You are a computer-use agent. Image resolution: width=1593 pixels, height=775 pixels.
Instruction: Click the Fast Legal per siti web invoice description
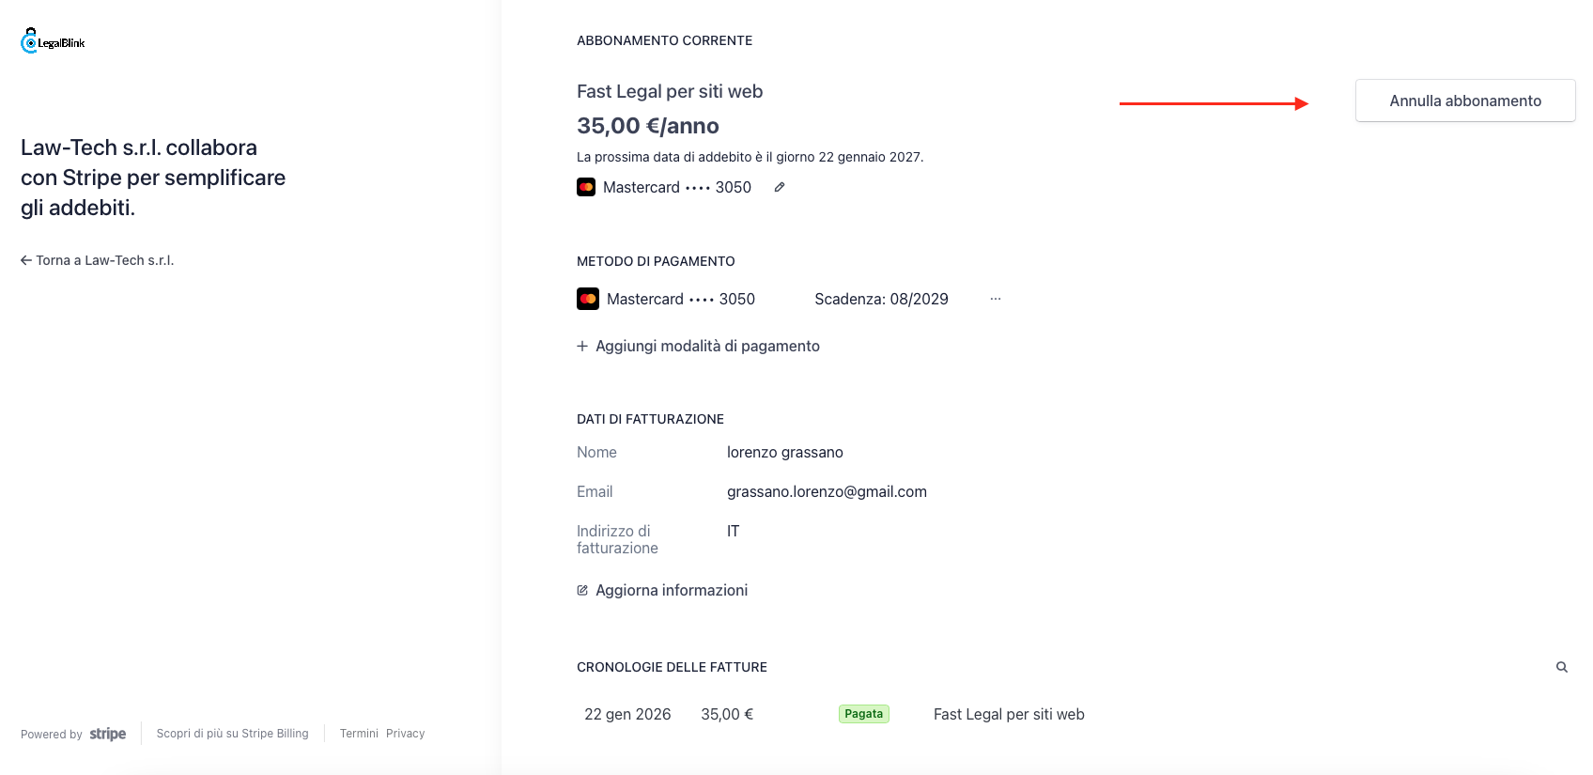click(x=1009, y=714)
